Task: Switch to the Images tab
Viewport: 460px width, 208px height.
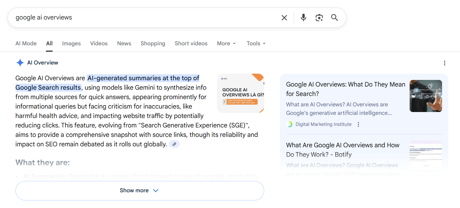Action: click(x=71, y=43)
